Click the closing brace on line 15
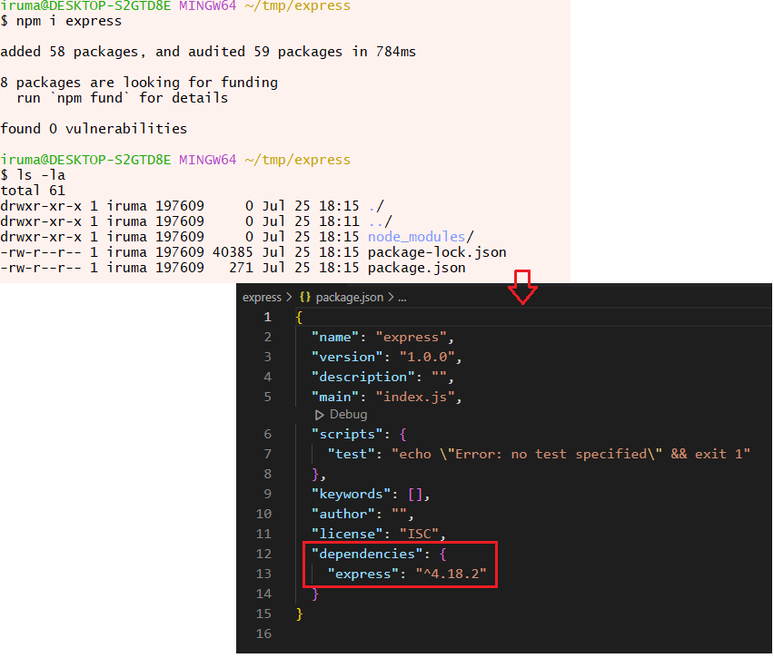This screenshot has width=774, height=658. pyautogui.click(x=299, y=614)
